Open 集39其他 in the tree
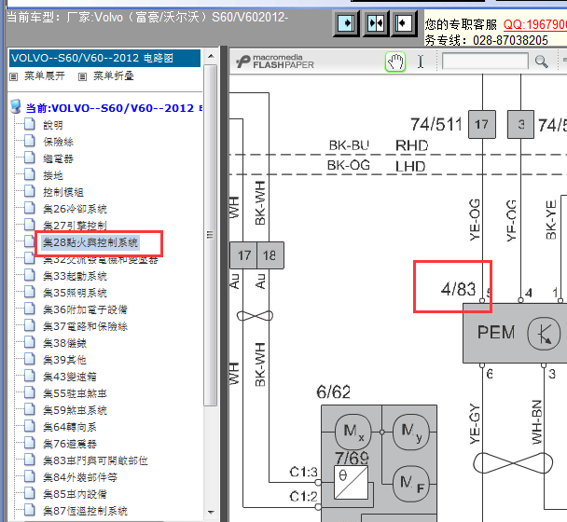This screenshot has height=522, width=567. 64,360
